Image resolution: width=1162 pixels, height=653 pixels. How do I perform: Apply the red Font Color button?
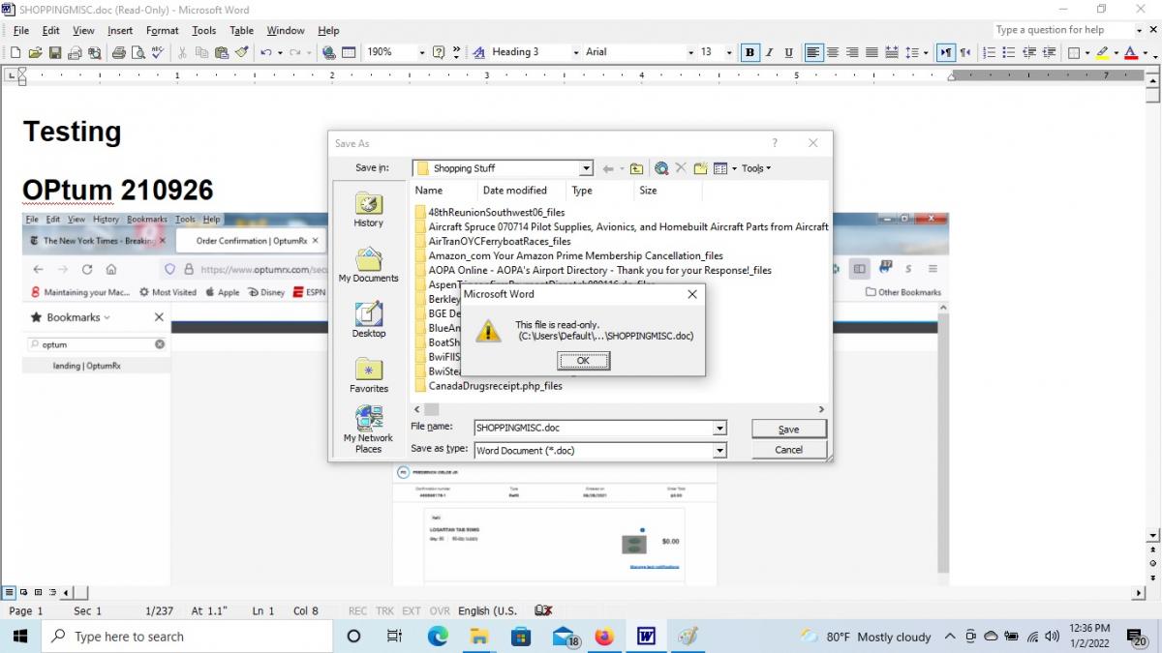click(1130, 52)
